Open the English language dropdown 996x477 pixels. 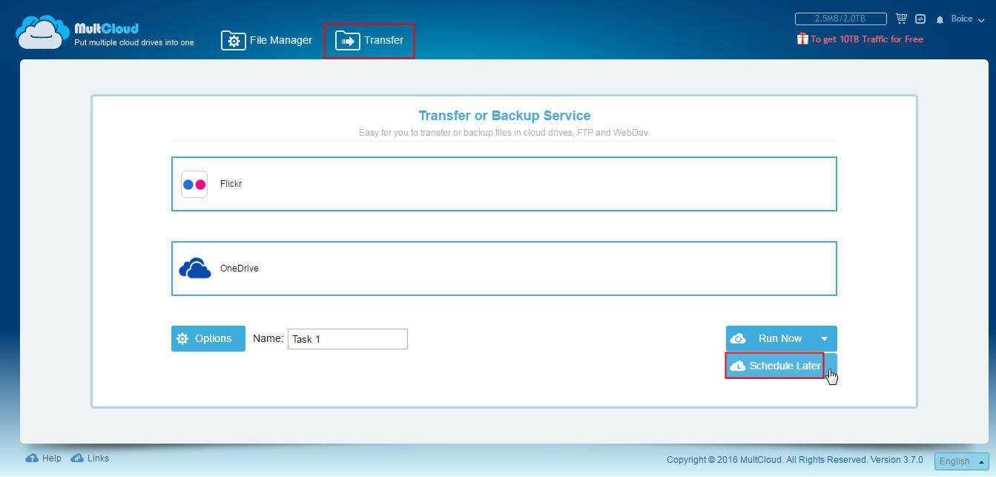tap(961, 461)
